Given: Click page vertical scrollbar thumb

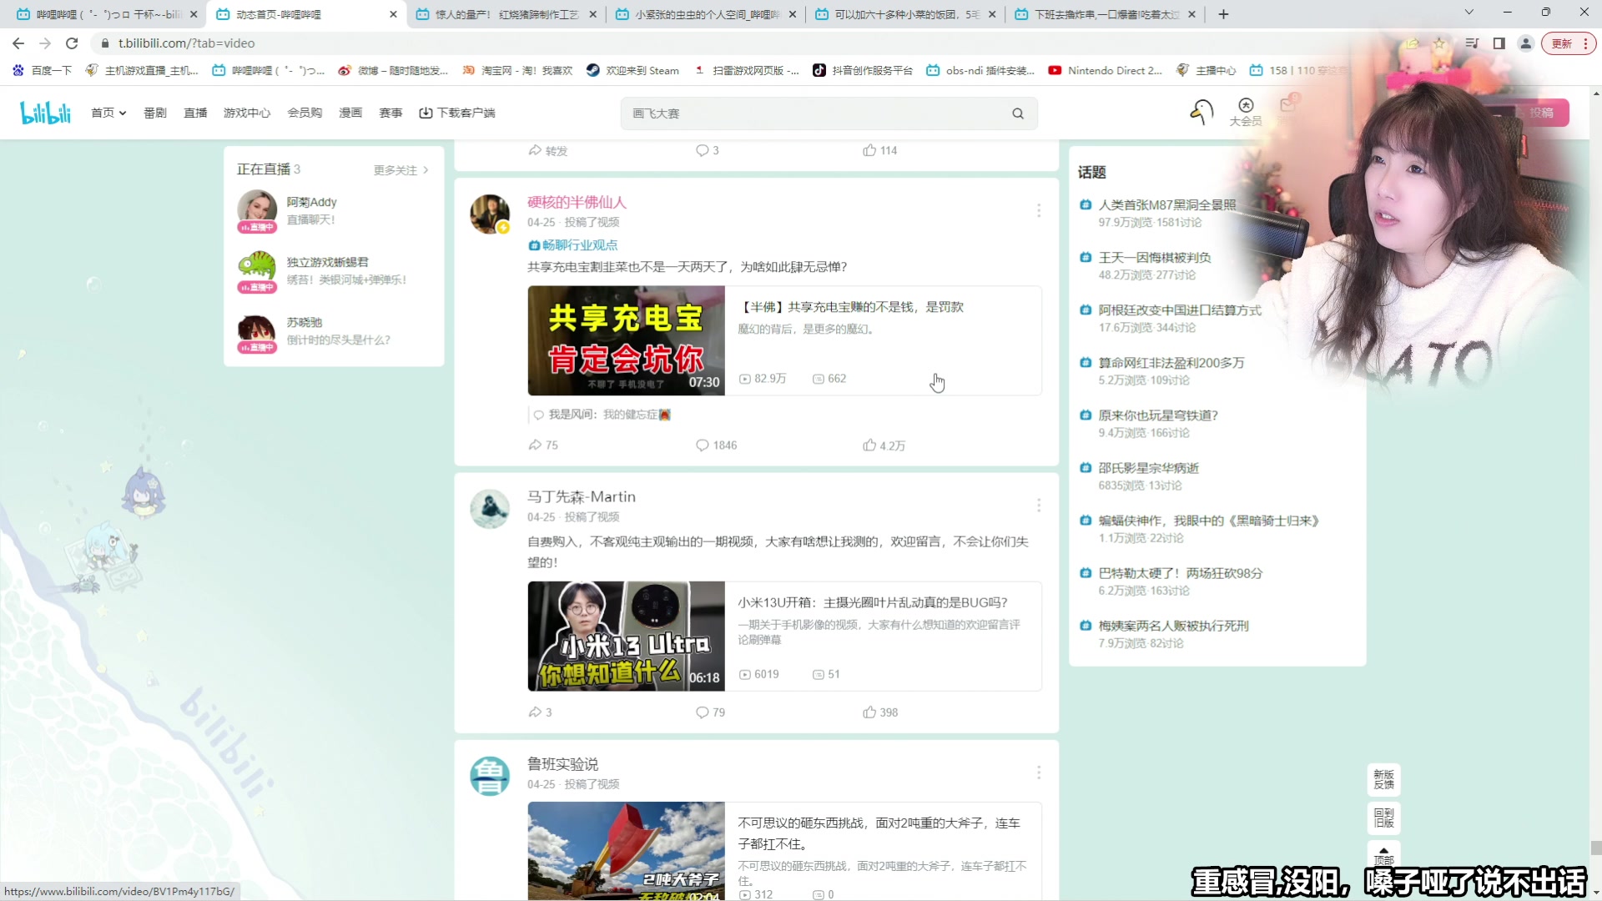Looking at the screenshot, I should 1595,848.
